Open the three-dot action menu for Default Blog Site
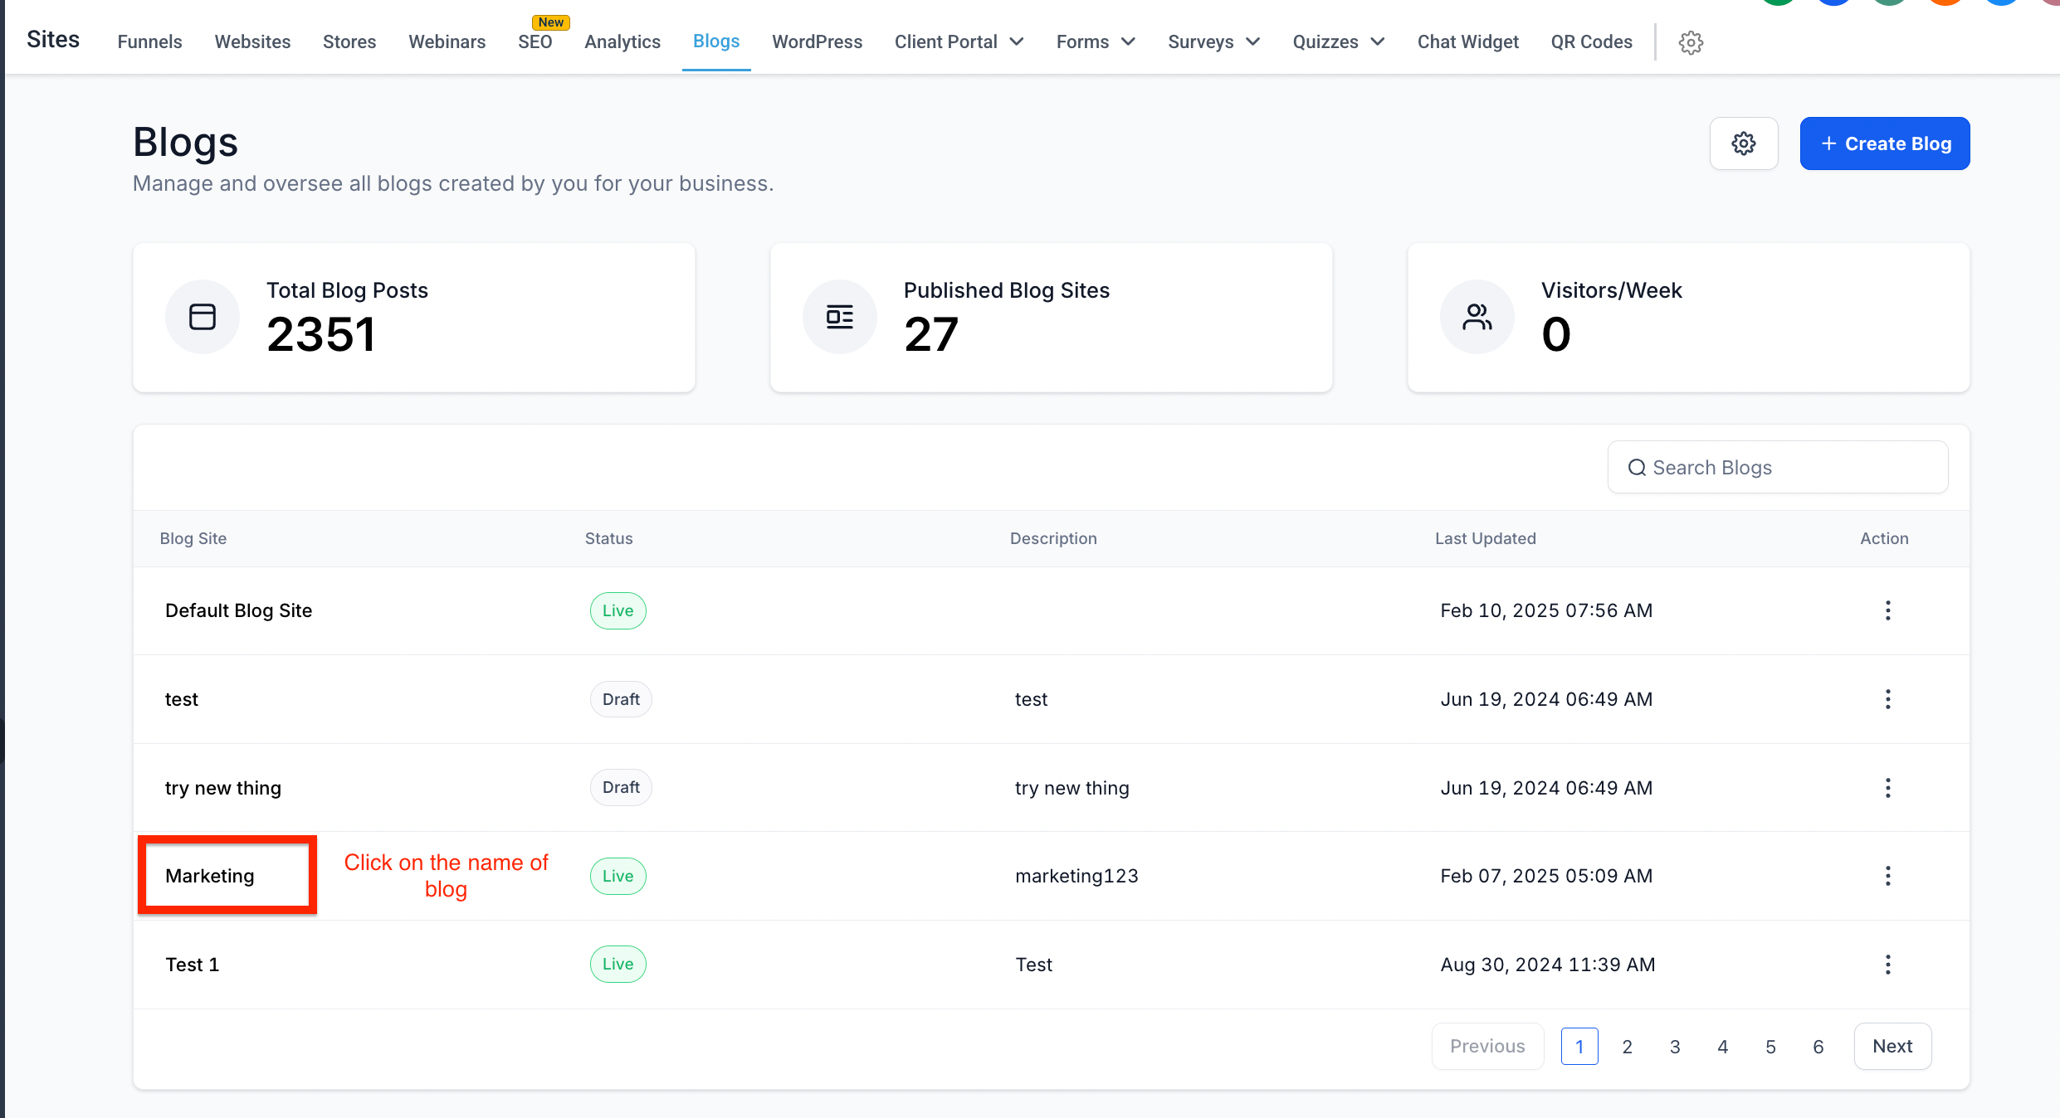 pos(1887,610)
